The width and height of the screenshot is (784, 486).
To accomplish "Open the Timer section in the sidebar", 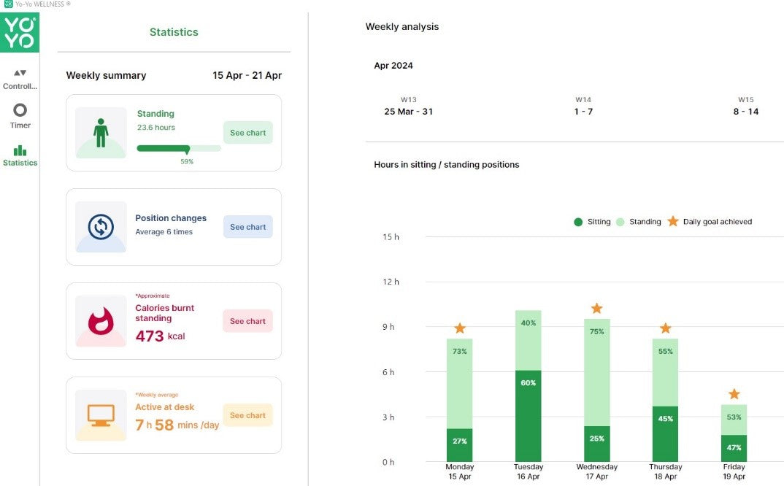I will tap(20, 115).
